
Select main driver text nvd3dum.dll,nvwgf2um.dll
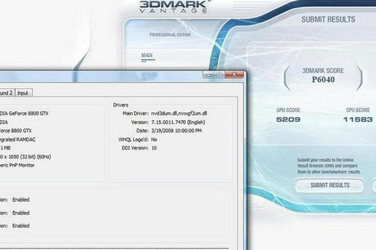pos(179,113)
